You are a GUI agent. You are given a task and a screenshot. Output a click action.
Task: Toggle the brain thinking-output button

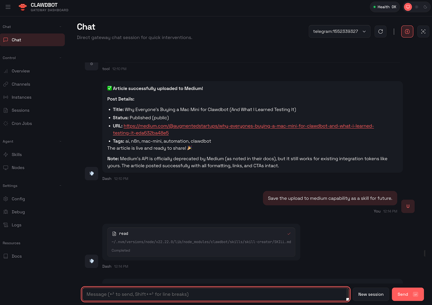(407, 32)
